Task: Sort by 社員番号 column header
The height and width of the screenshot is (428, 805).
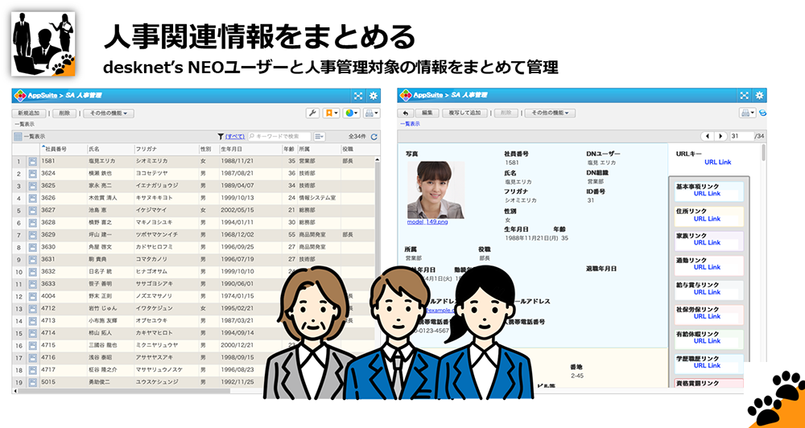Action: (x=56, y=149)
